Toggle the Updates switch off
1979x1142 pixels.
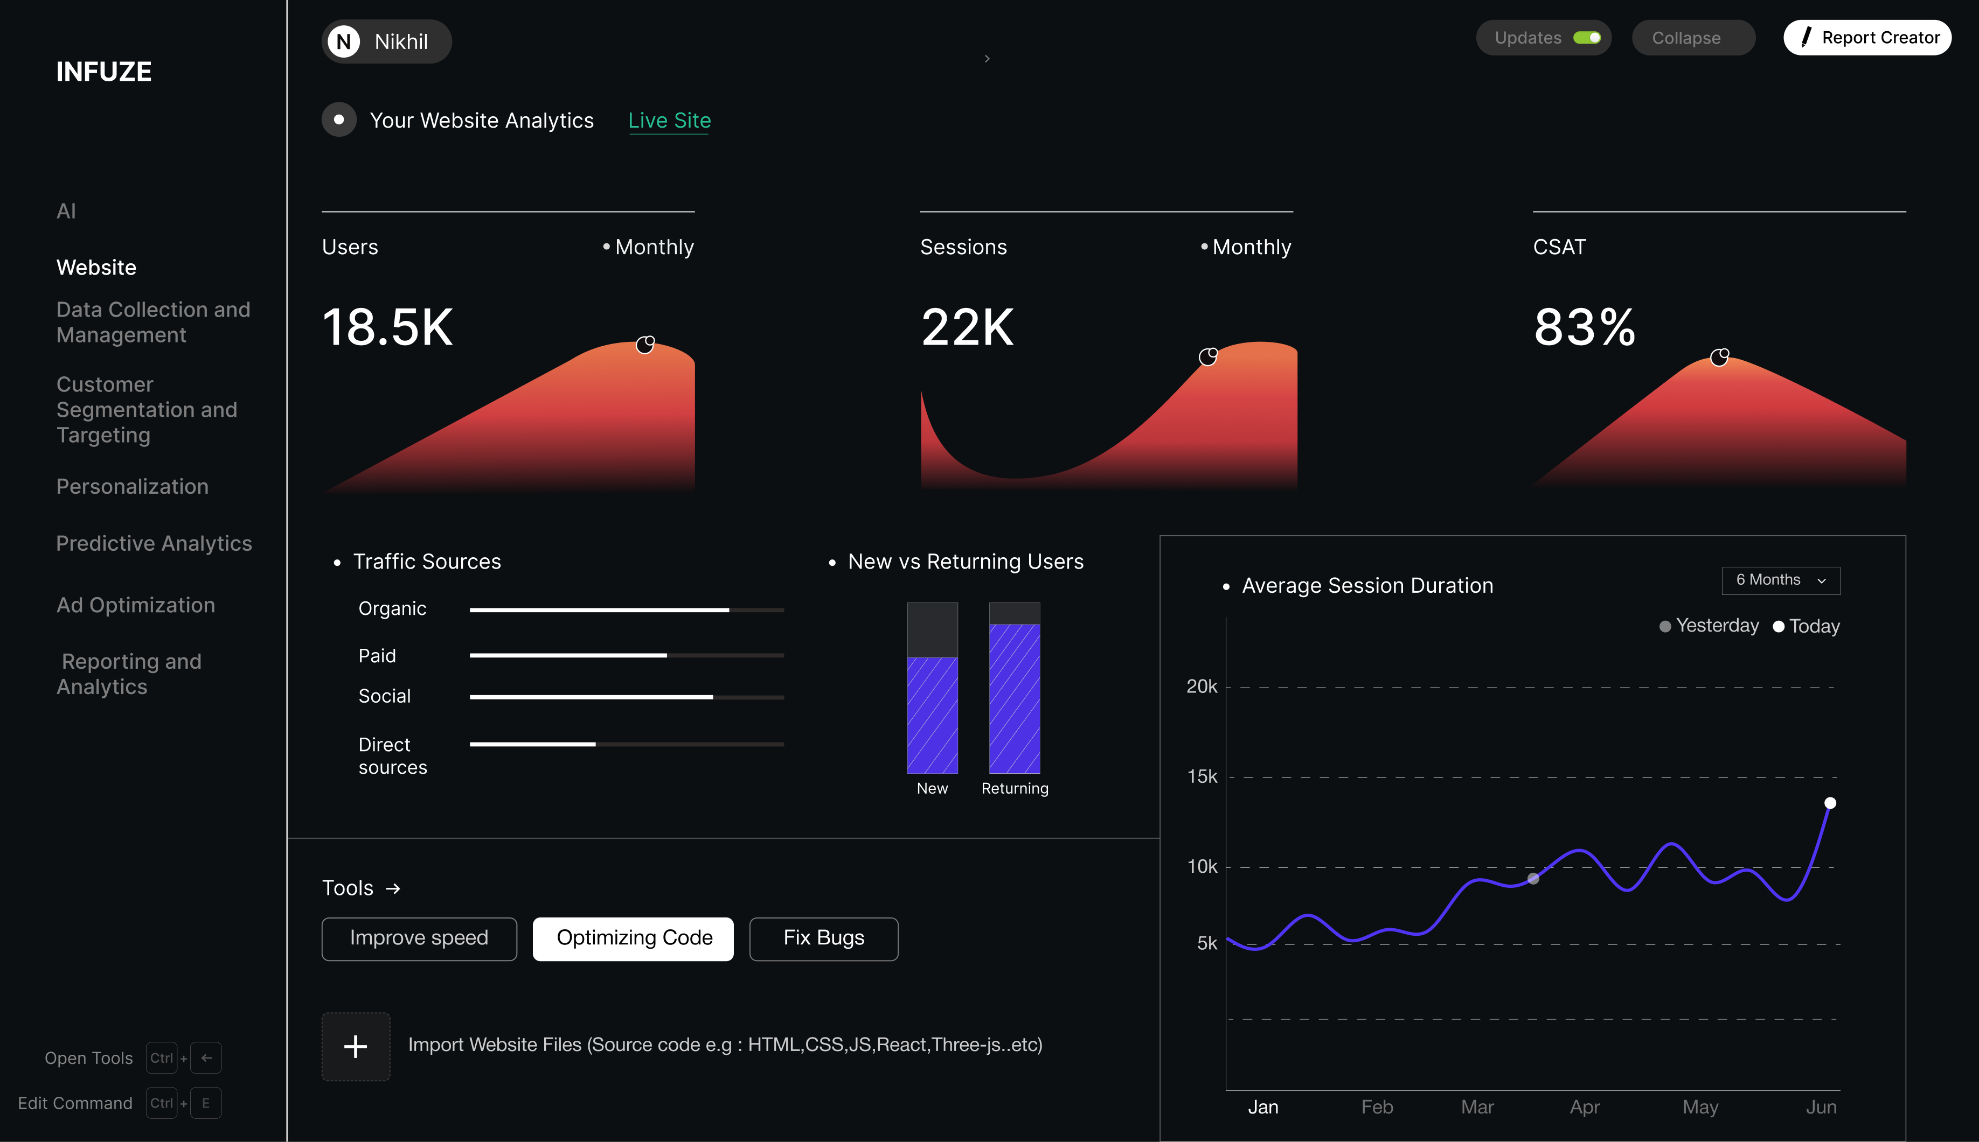1587,38
